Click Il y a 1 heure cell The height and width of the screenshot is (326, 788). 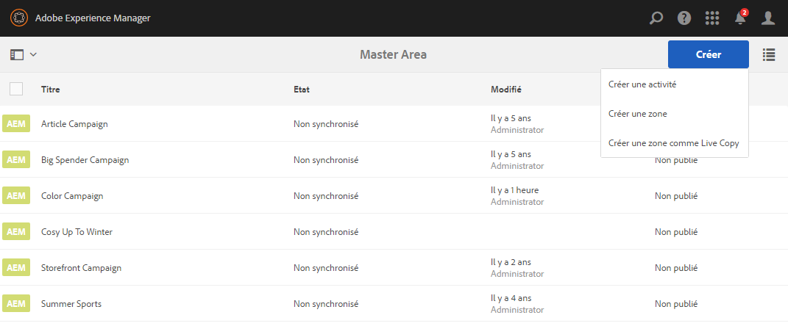[x=514, y=190]
